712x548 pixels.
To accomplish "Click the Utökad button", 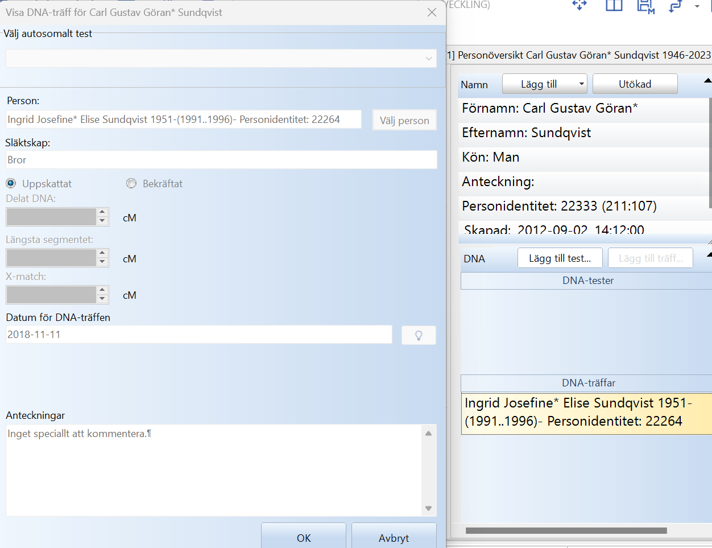I will point(635,84).
